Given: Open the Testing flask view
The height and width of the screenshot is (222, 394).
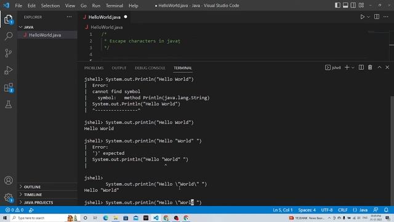Looking at the screenshot, I should [x=8, y=104].
